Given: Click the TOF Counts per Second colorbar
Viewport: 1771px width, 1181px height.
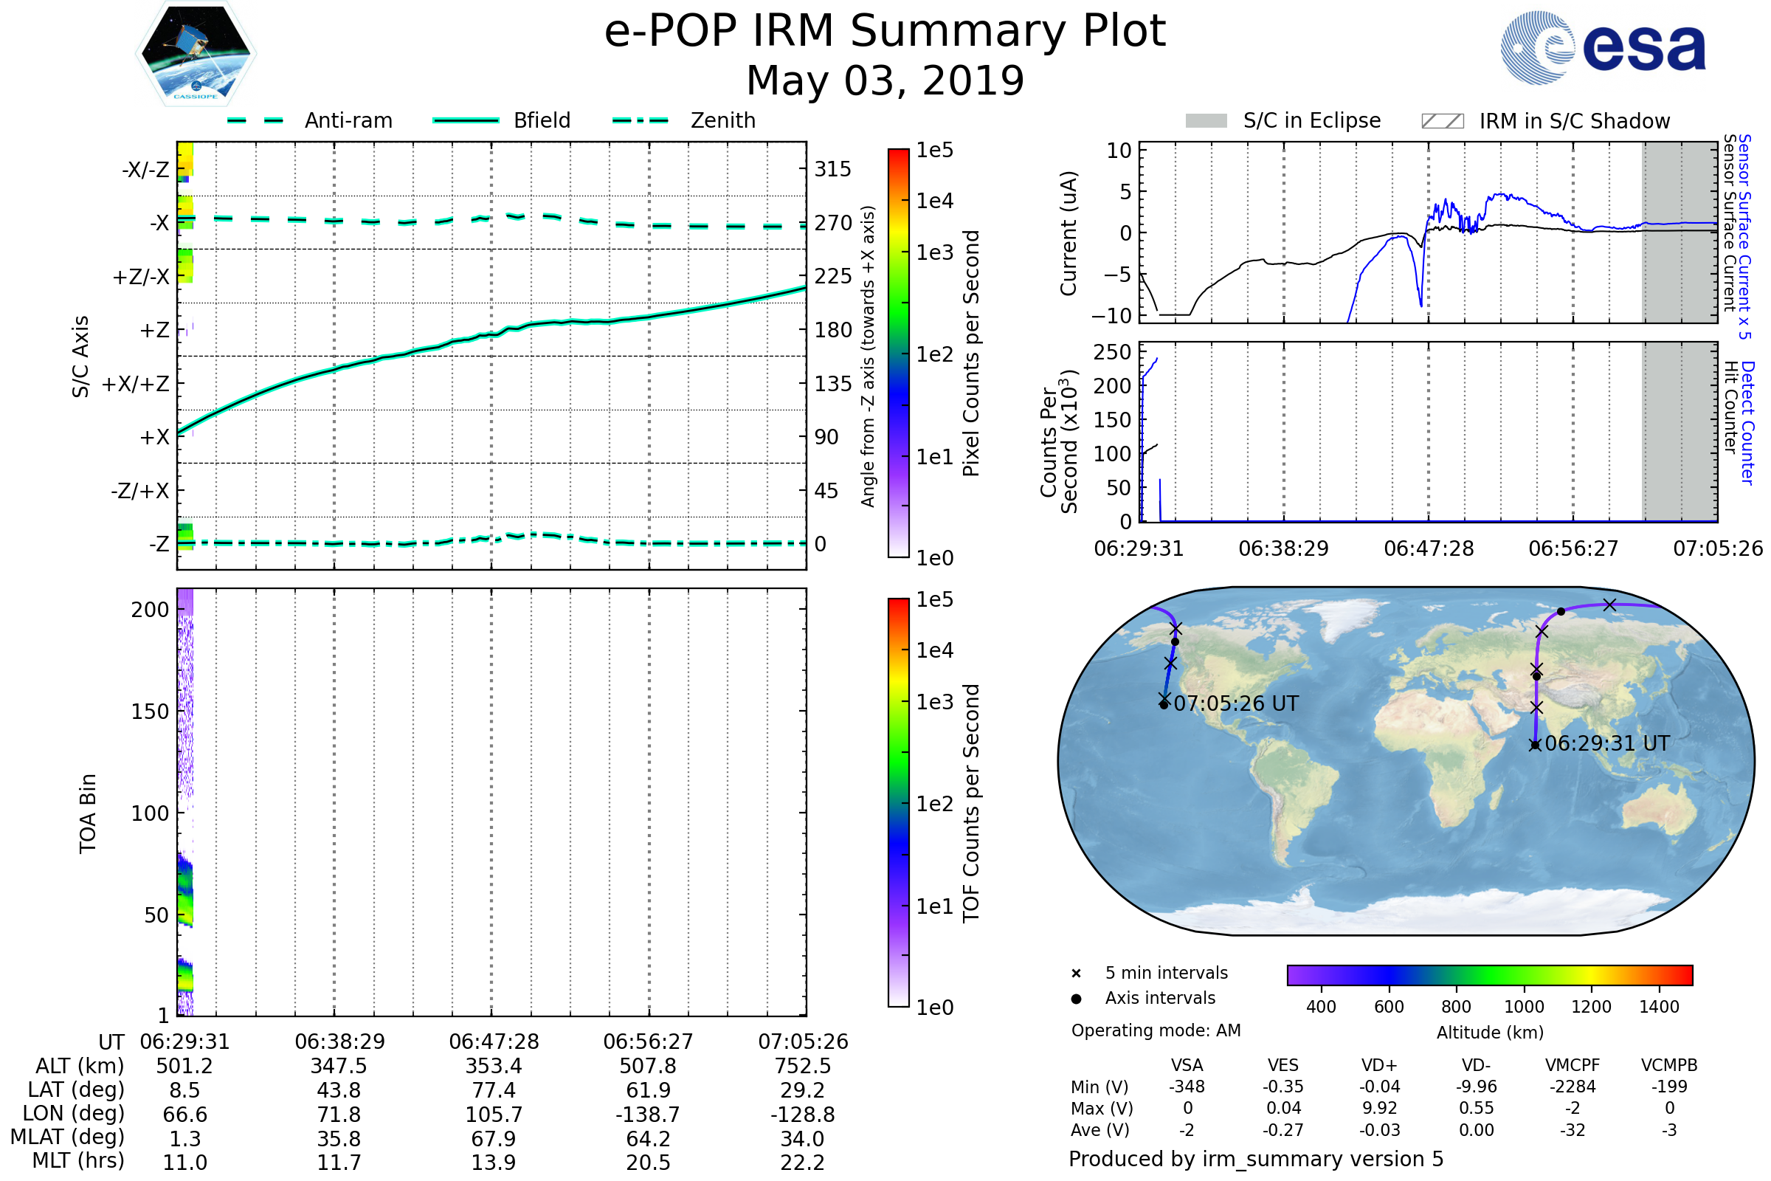Looking at the screenshot, I should (x=898, y=802).
